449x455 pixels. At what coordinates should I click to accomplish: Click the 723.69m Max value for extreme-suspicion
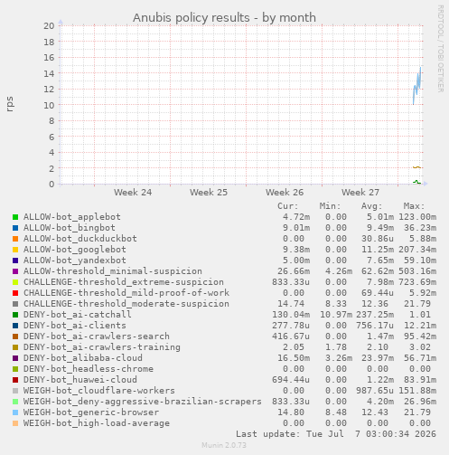[x=417, y=282]
